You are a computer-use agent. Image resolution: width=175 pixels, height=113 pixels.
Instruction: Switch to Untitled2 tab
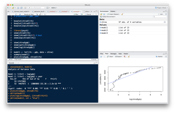click(64, 12)
